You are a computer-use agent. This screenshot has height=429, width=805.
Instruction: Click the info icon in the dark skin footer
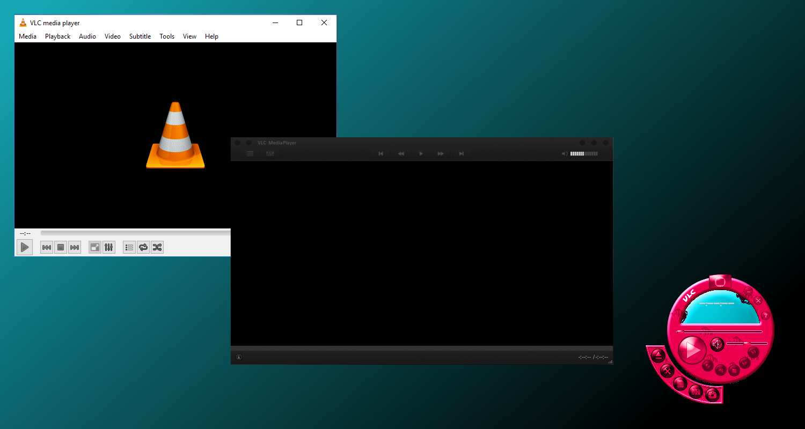[x=239, y=357]
